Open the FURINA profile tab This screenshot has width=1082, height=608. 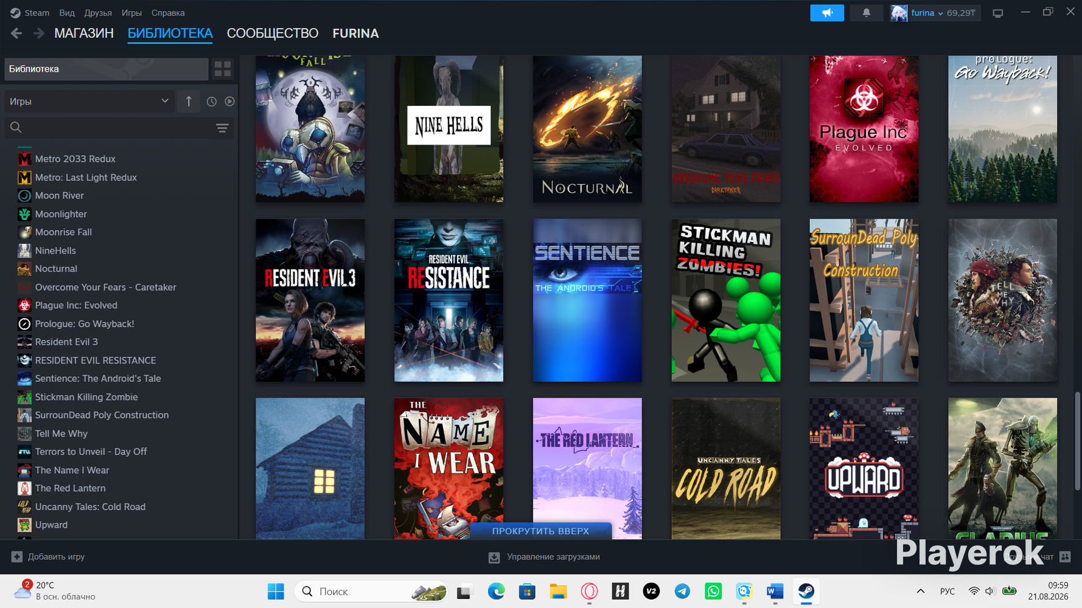click(x=355, y=33)
